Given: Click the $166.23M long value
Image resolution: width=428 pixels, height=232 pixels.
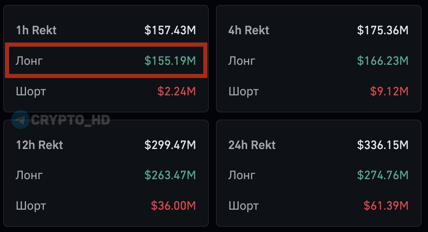Looking at the screenshot, I should click(383, 61).
